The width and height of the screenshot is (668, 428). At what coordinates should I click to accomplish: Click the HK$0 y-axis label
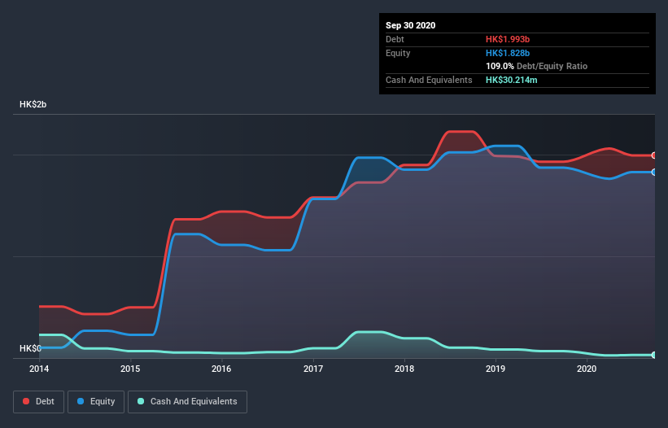[x=30, y=348]
